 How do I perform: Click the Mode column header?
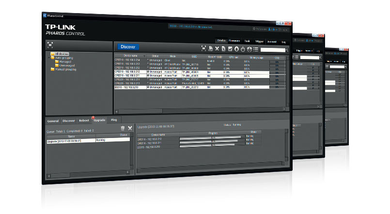click(x=172, y=56)
